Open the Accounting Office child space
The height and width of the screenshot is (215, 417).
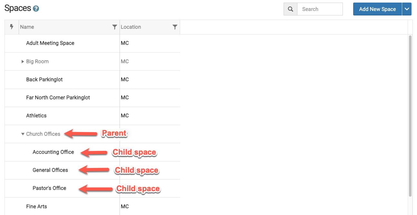click(53, 152)
